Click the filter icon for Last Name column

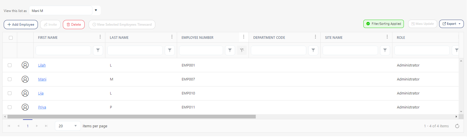tap(170, 50)
